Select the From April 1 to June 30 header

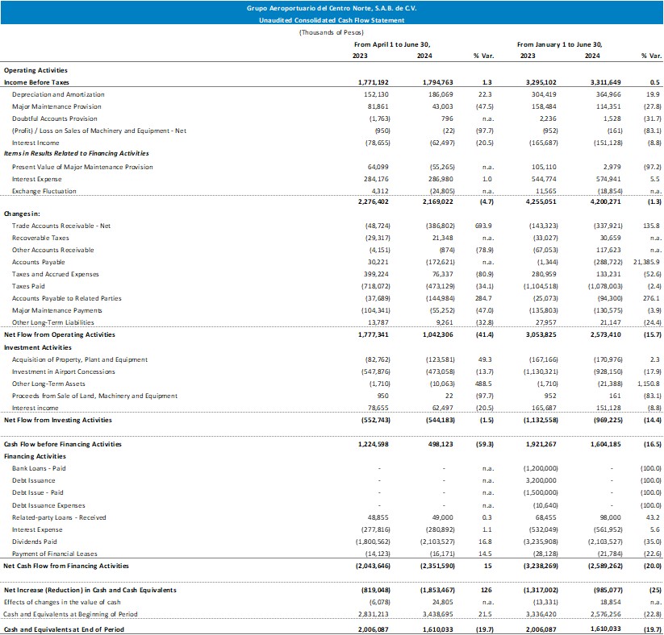pyautogui.click(x=391, y=44)
